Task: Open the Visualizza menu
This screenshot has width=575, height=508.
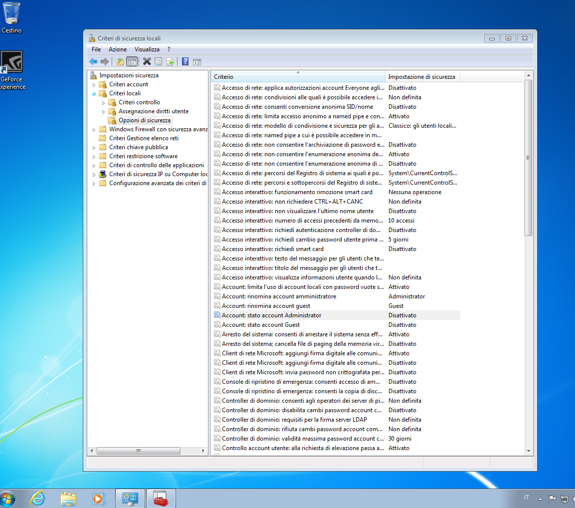Action: click(147, 49)
